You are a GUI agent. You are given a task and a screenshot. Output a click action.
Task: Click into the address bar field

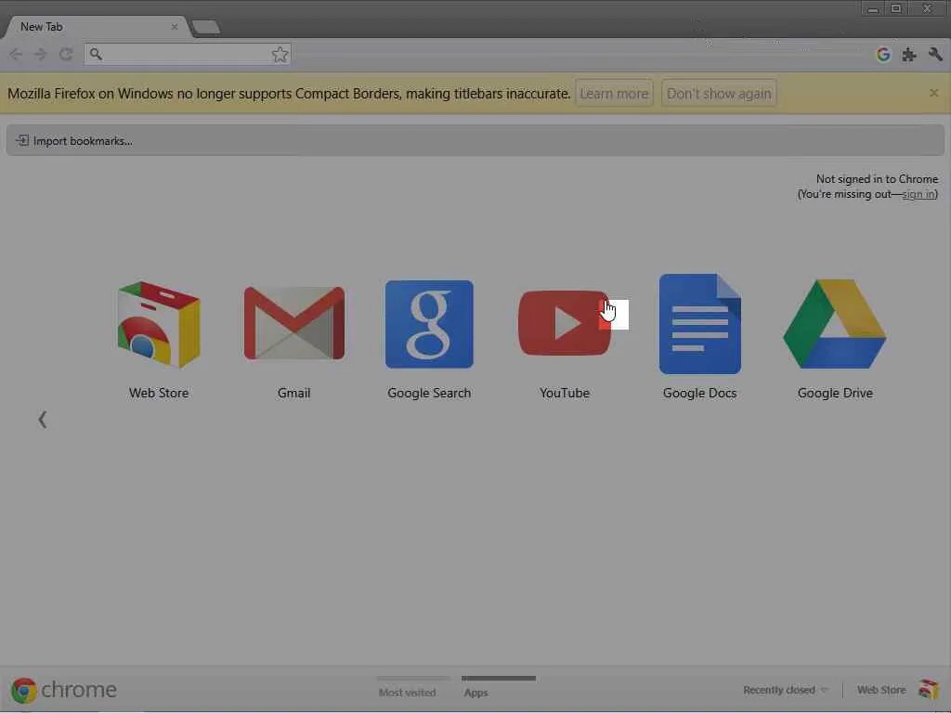(x=188, y=55)
